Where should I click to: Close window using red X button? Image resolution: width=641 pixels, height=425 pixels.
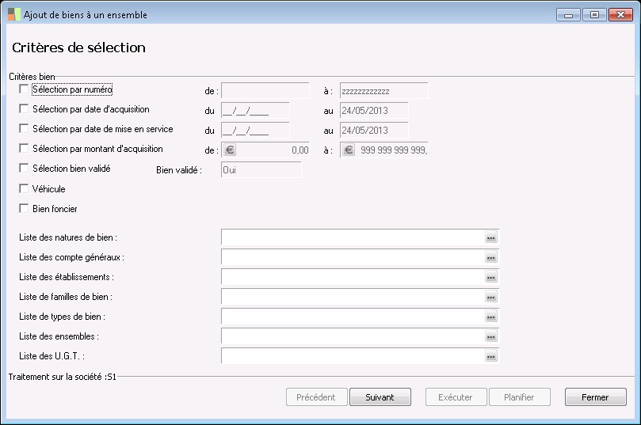click(620, 15)
